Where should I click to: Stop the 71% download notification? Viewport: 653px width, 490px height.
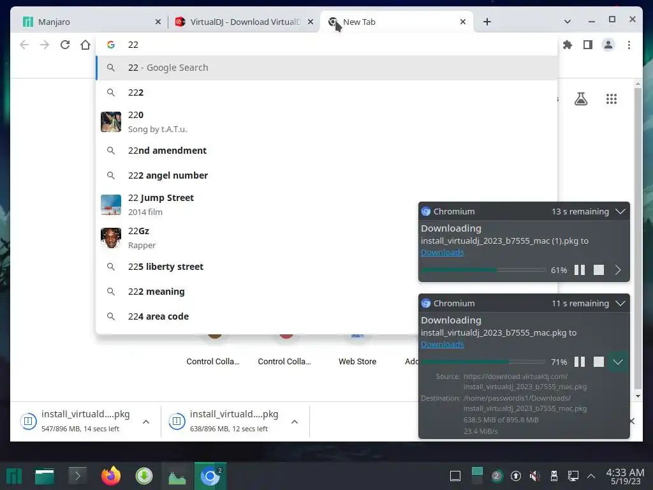598,362
